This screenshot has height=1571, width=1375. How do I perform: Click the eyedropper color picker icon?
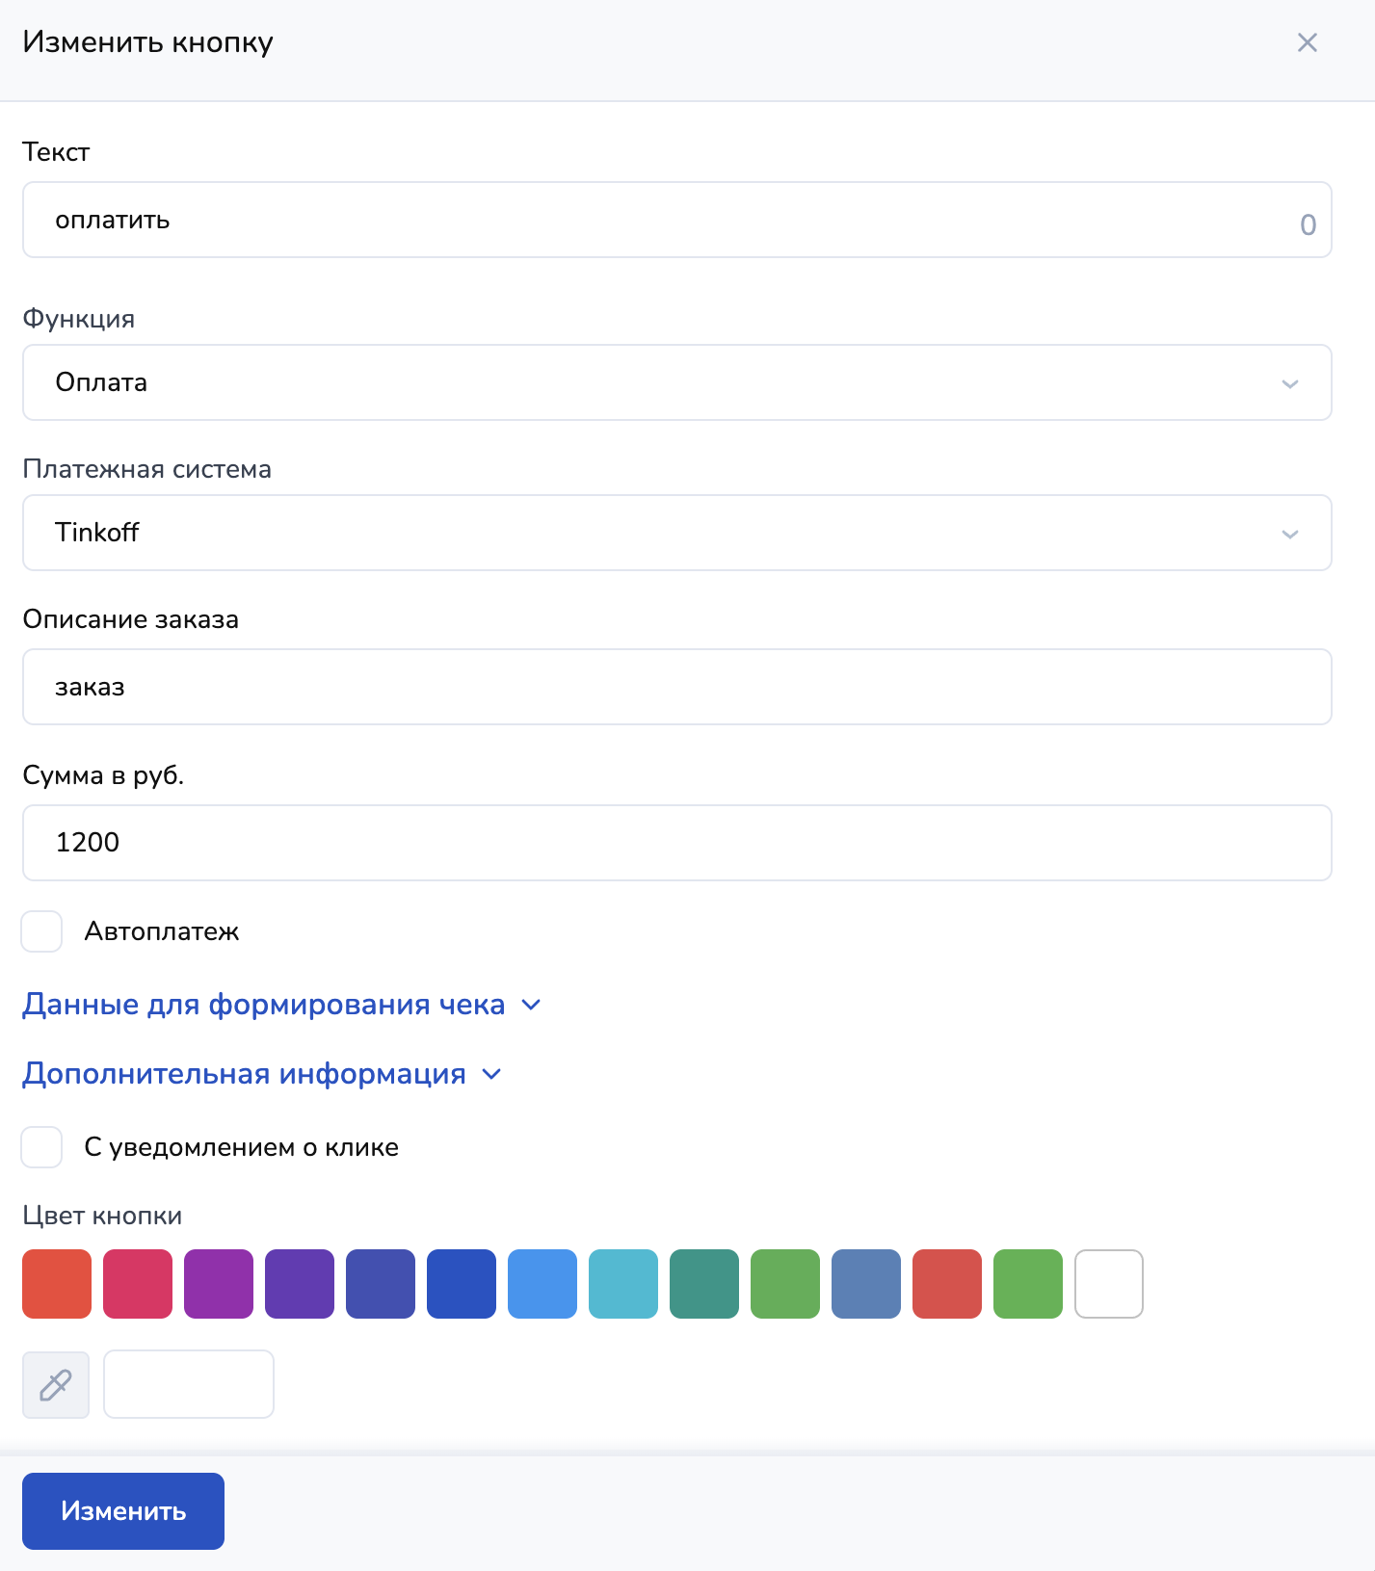pos(56,1384)
